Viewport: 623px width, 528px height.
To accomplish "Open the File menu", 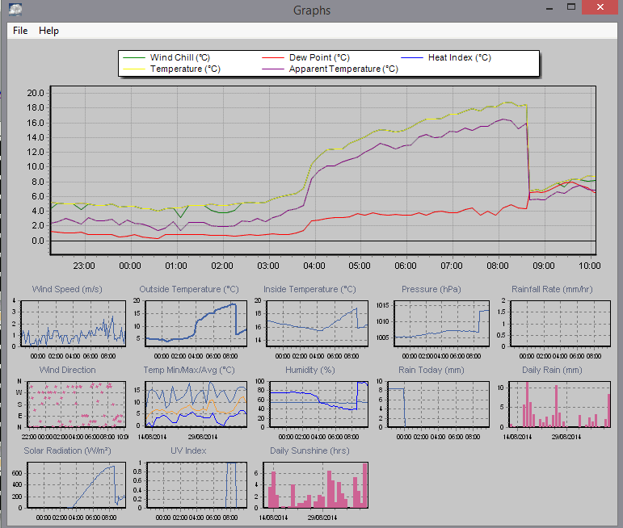I will tap(20, 31).
